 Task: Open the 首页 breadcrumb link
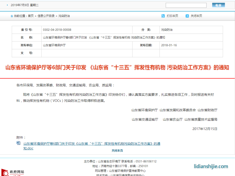pos(31,16)
